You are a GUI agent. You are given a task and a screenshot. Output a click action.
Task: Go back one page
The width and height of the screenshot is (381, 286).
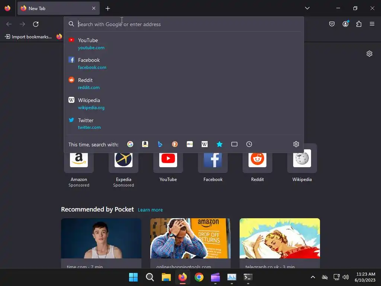click(9, 24)
